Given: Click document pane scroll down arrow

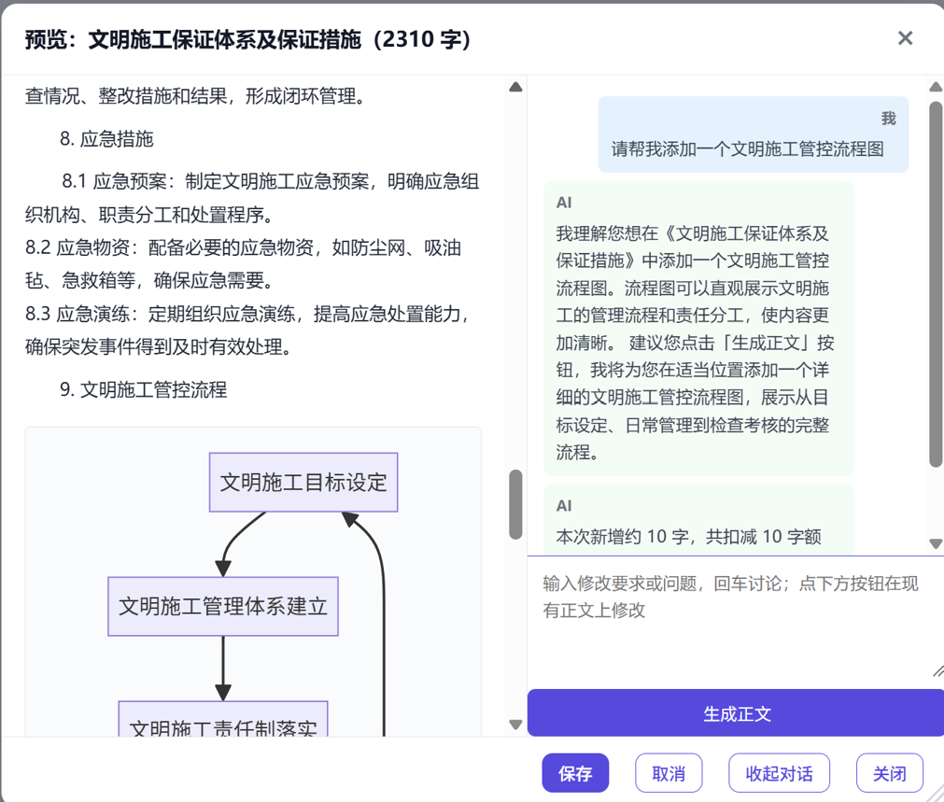Looking at the screenshot, I should [515, 724].
